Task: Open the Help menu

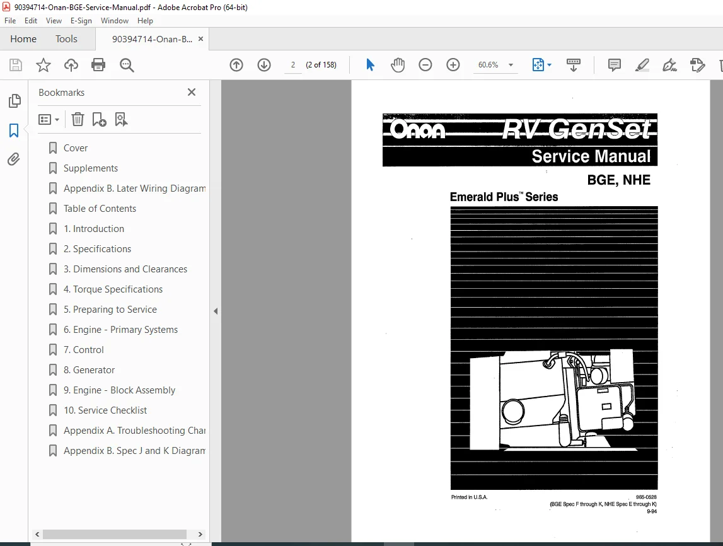Action: point(145,21)
